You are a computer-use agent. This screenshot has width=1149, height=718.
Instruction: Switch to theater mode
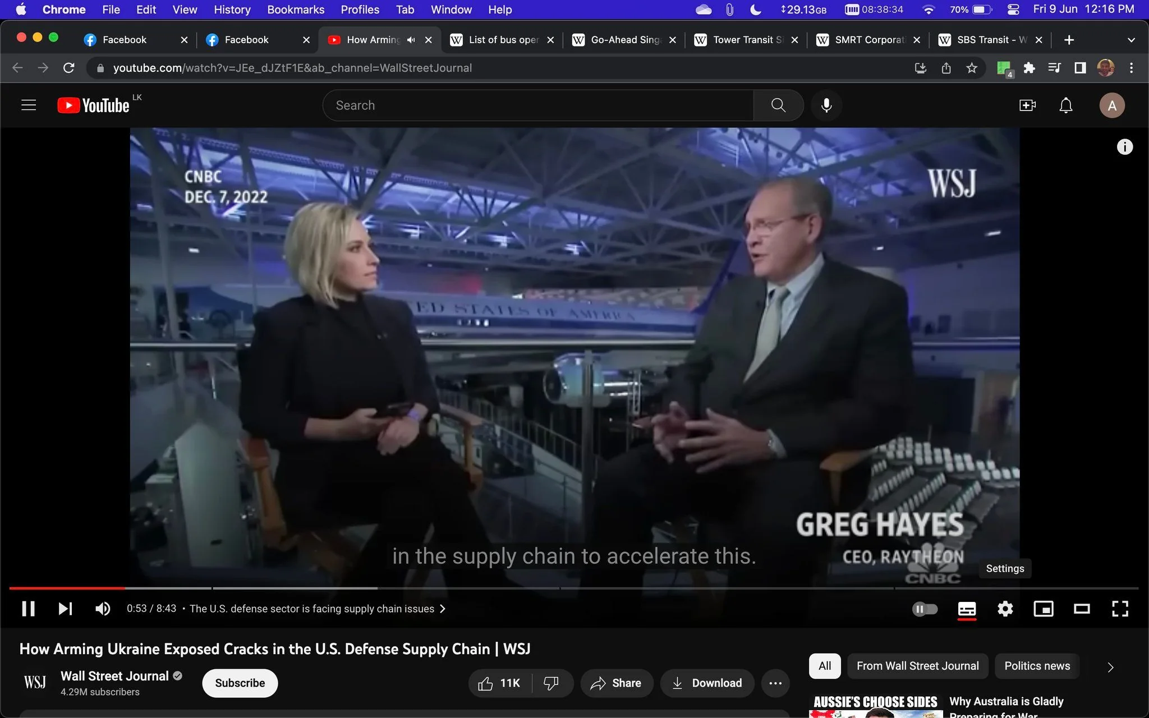click(1082, 609)
